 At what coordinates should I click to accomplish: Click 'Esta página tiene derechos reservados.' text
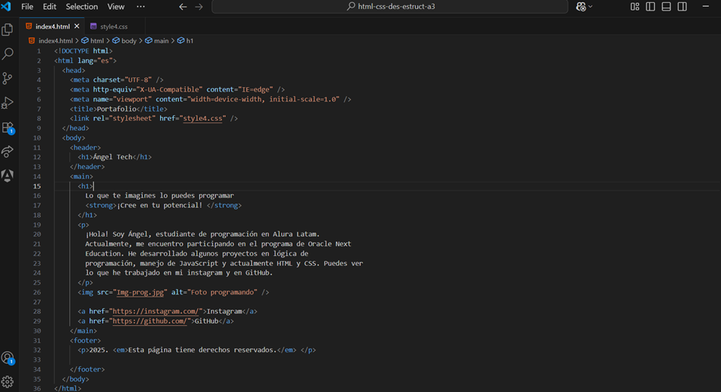tap(202, 350)
